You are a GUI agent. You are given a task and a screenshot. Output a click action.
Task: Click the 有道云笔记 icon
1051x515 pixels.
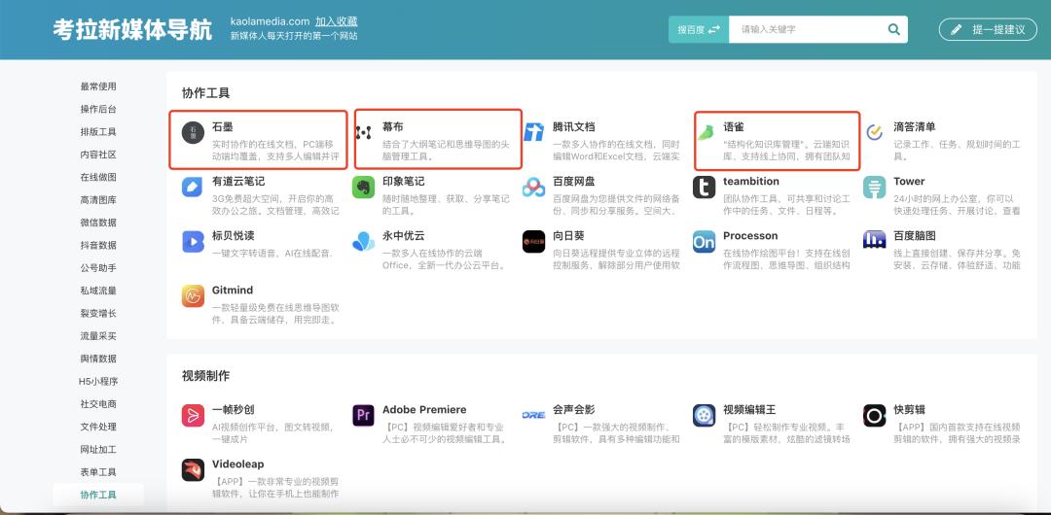coord(193,187)
